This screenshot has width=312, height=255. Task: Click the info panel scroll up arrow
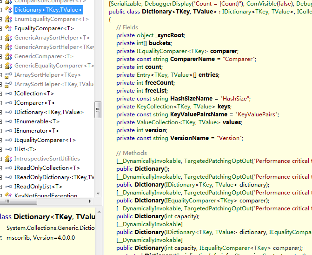point(99,212)
